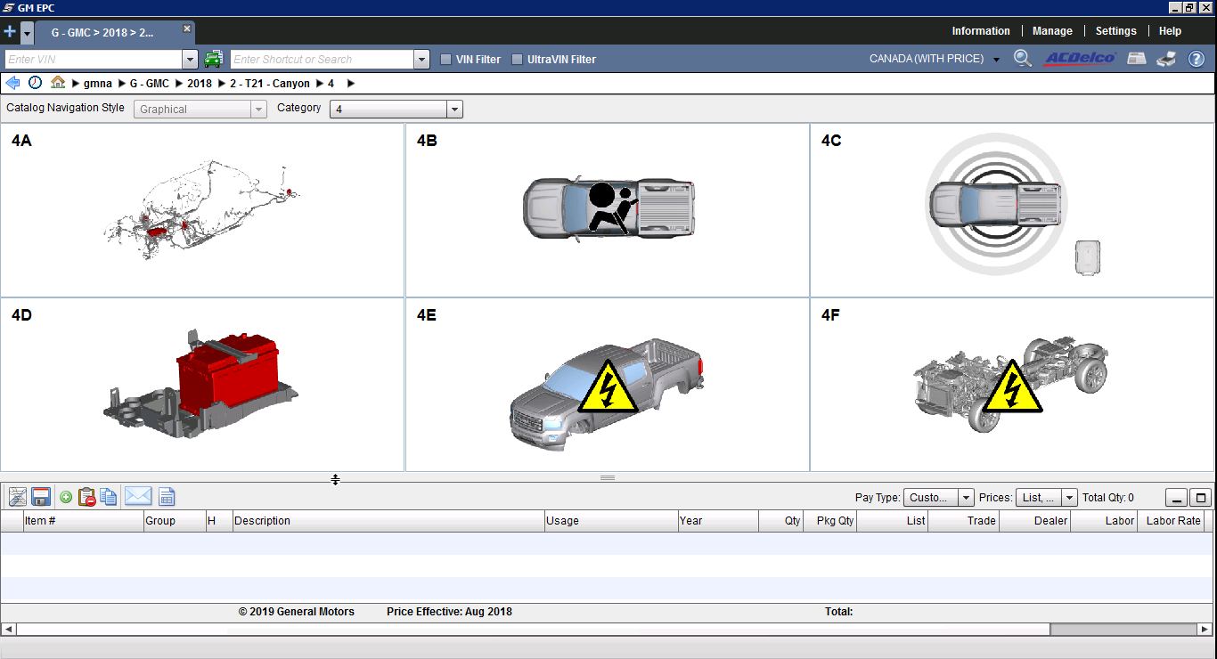Screen dimensions: 1217x659
Task: Click the green vehicle selection icon
Action: pyautogui.click(x=213, y=60)
